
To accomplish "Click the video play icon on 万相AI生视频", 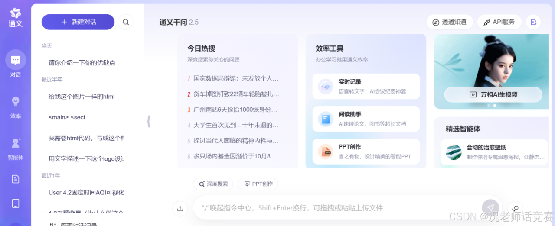I will pos(473,94).
